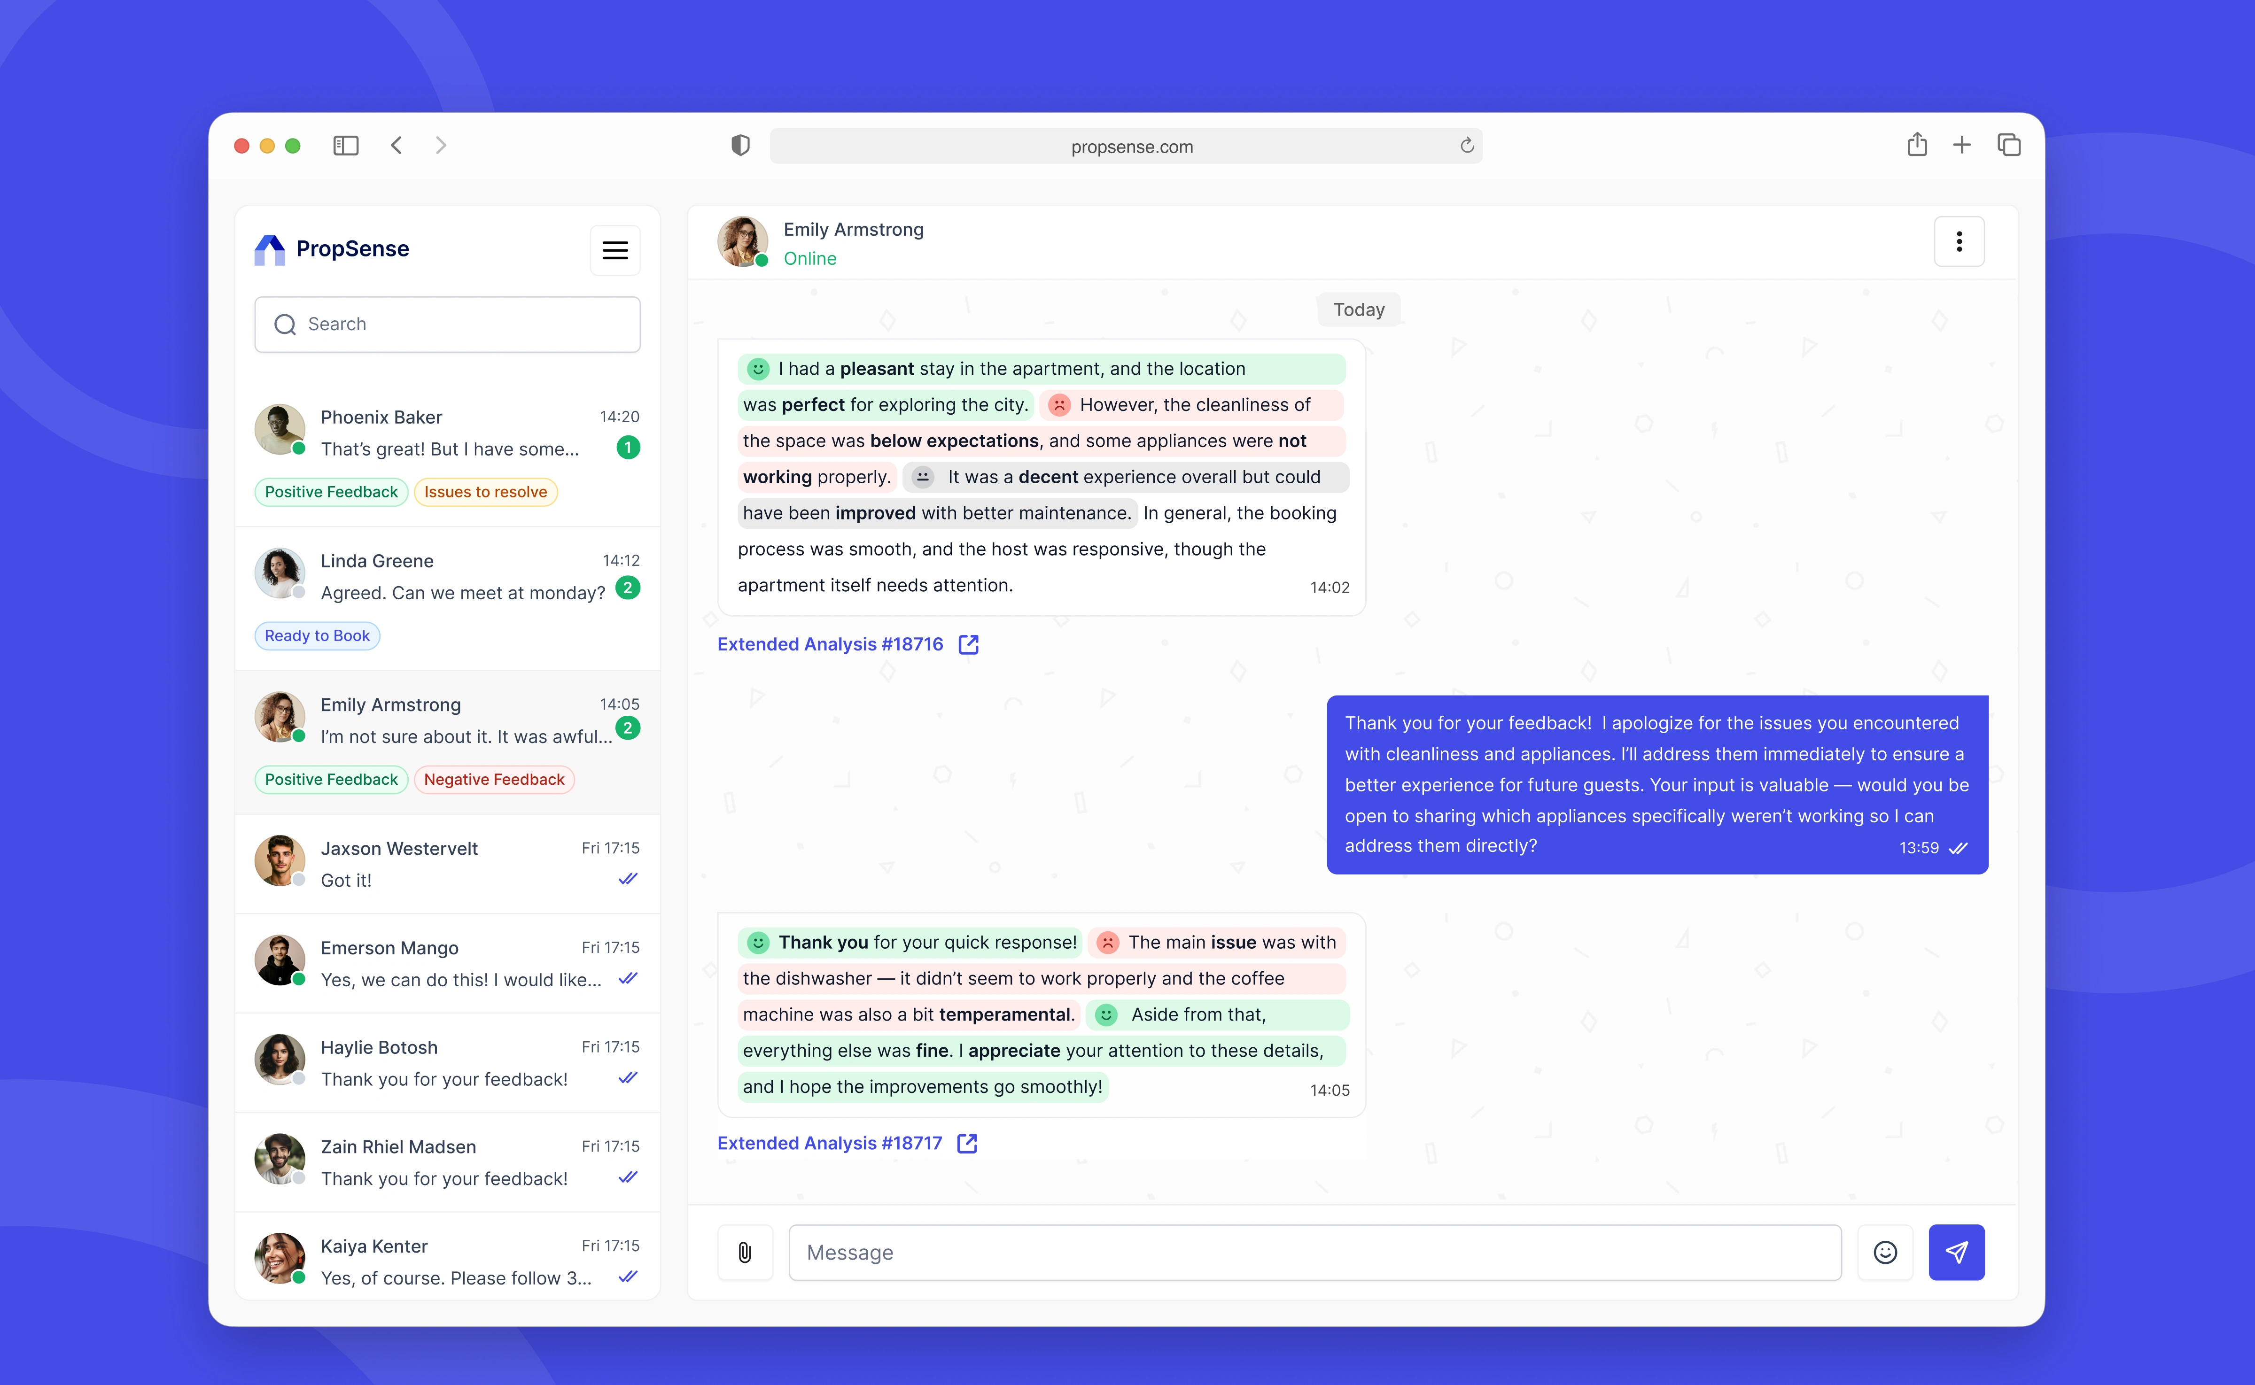The height and width of the screenshot is (1385, 2255).
Task: Click Emily Armstrong's avatar in chat header
Action: coord(742,242)
